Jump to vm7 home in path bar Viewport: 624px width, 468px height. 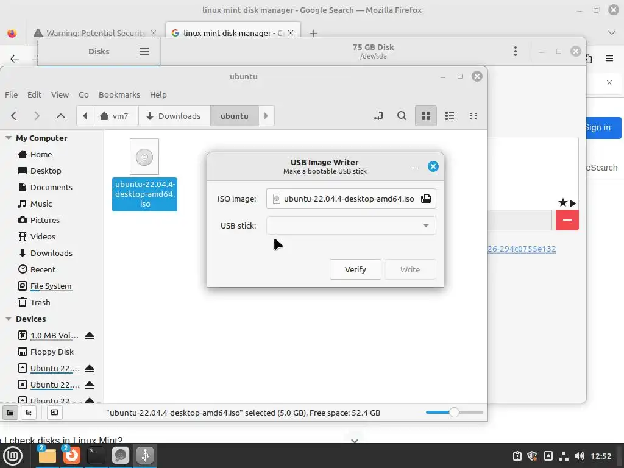click(x=115, y=116)
